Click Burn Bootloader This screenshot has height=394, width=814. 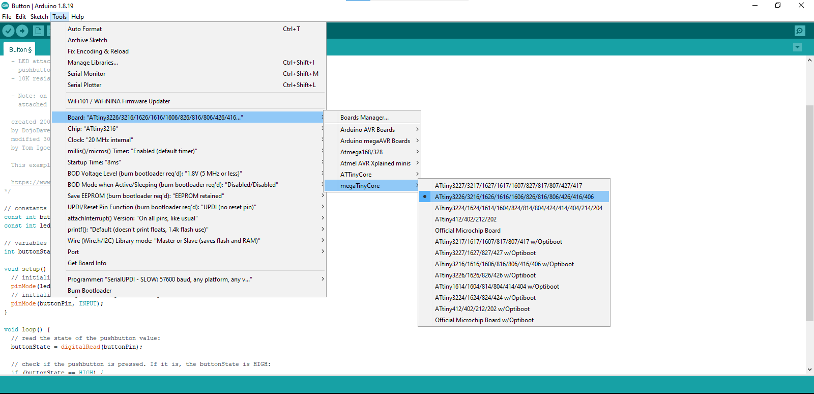188,291
